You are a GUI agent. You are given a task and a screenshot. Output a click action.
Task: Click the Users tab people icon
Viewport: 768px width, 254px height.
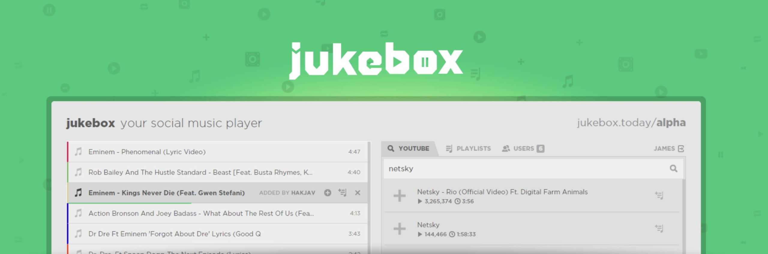(x=506, y=149)
